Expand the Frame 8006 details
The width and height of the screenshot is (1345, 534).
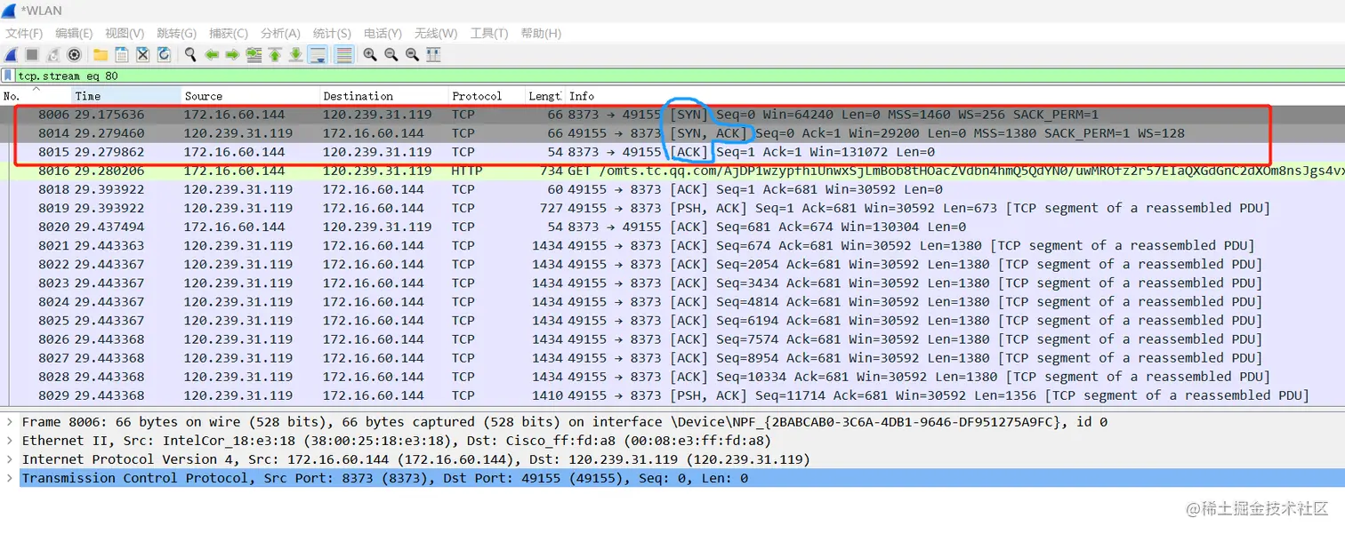pos(10,422)
